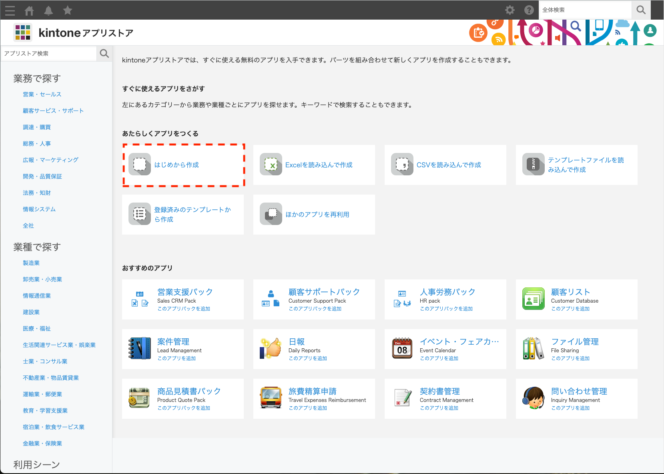Select the はじめから作成 tile
Screen dimensions: 664x474
pos(183,165)
